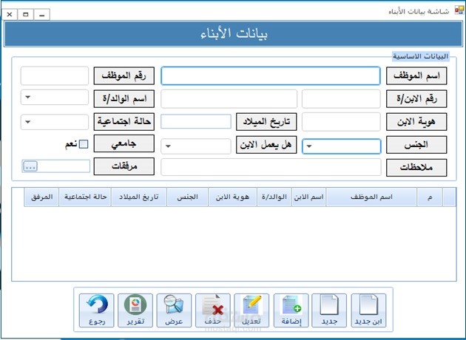The image size is (466, 340).
Task: Open عرض (view) magnifier folder icon
Action: [174, 310]
